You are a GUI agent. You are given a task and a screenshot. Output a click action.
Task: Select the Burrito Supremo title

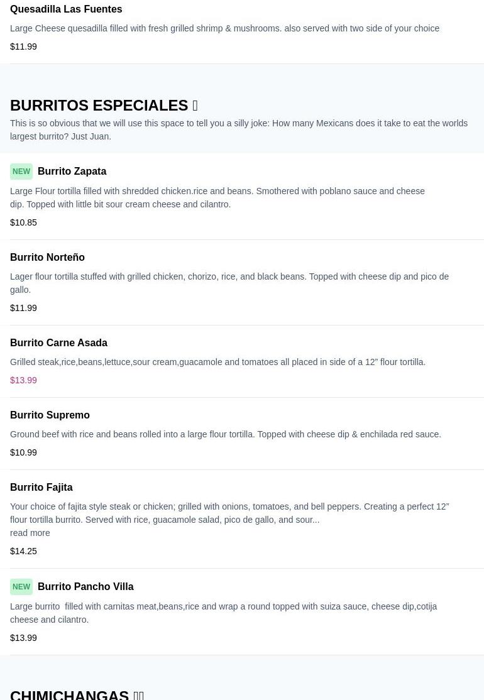coord(50,415)
